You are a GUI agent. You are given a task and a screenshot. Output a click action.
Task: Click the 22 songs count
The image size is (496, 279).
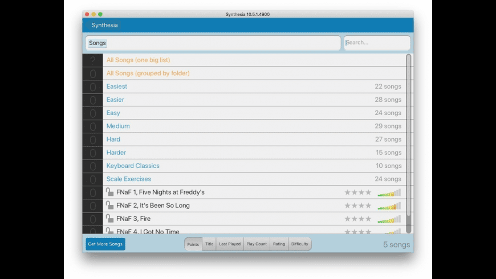coord(388,87)
